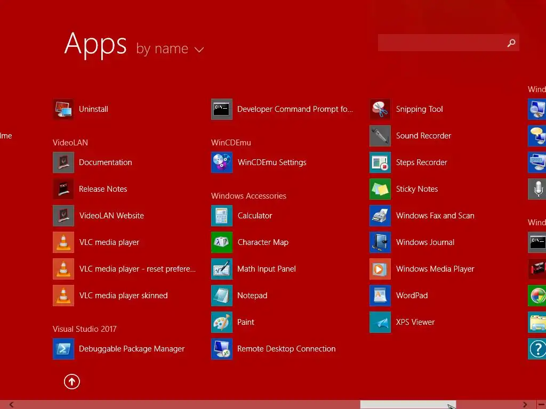The image size is (546, 409).
Task: Launch the Notepad icon
Action: pyautogui.click(x=222, y=296)
